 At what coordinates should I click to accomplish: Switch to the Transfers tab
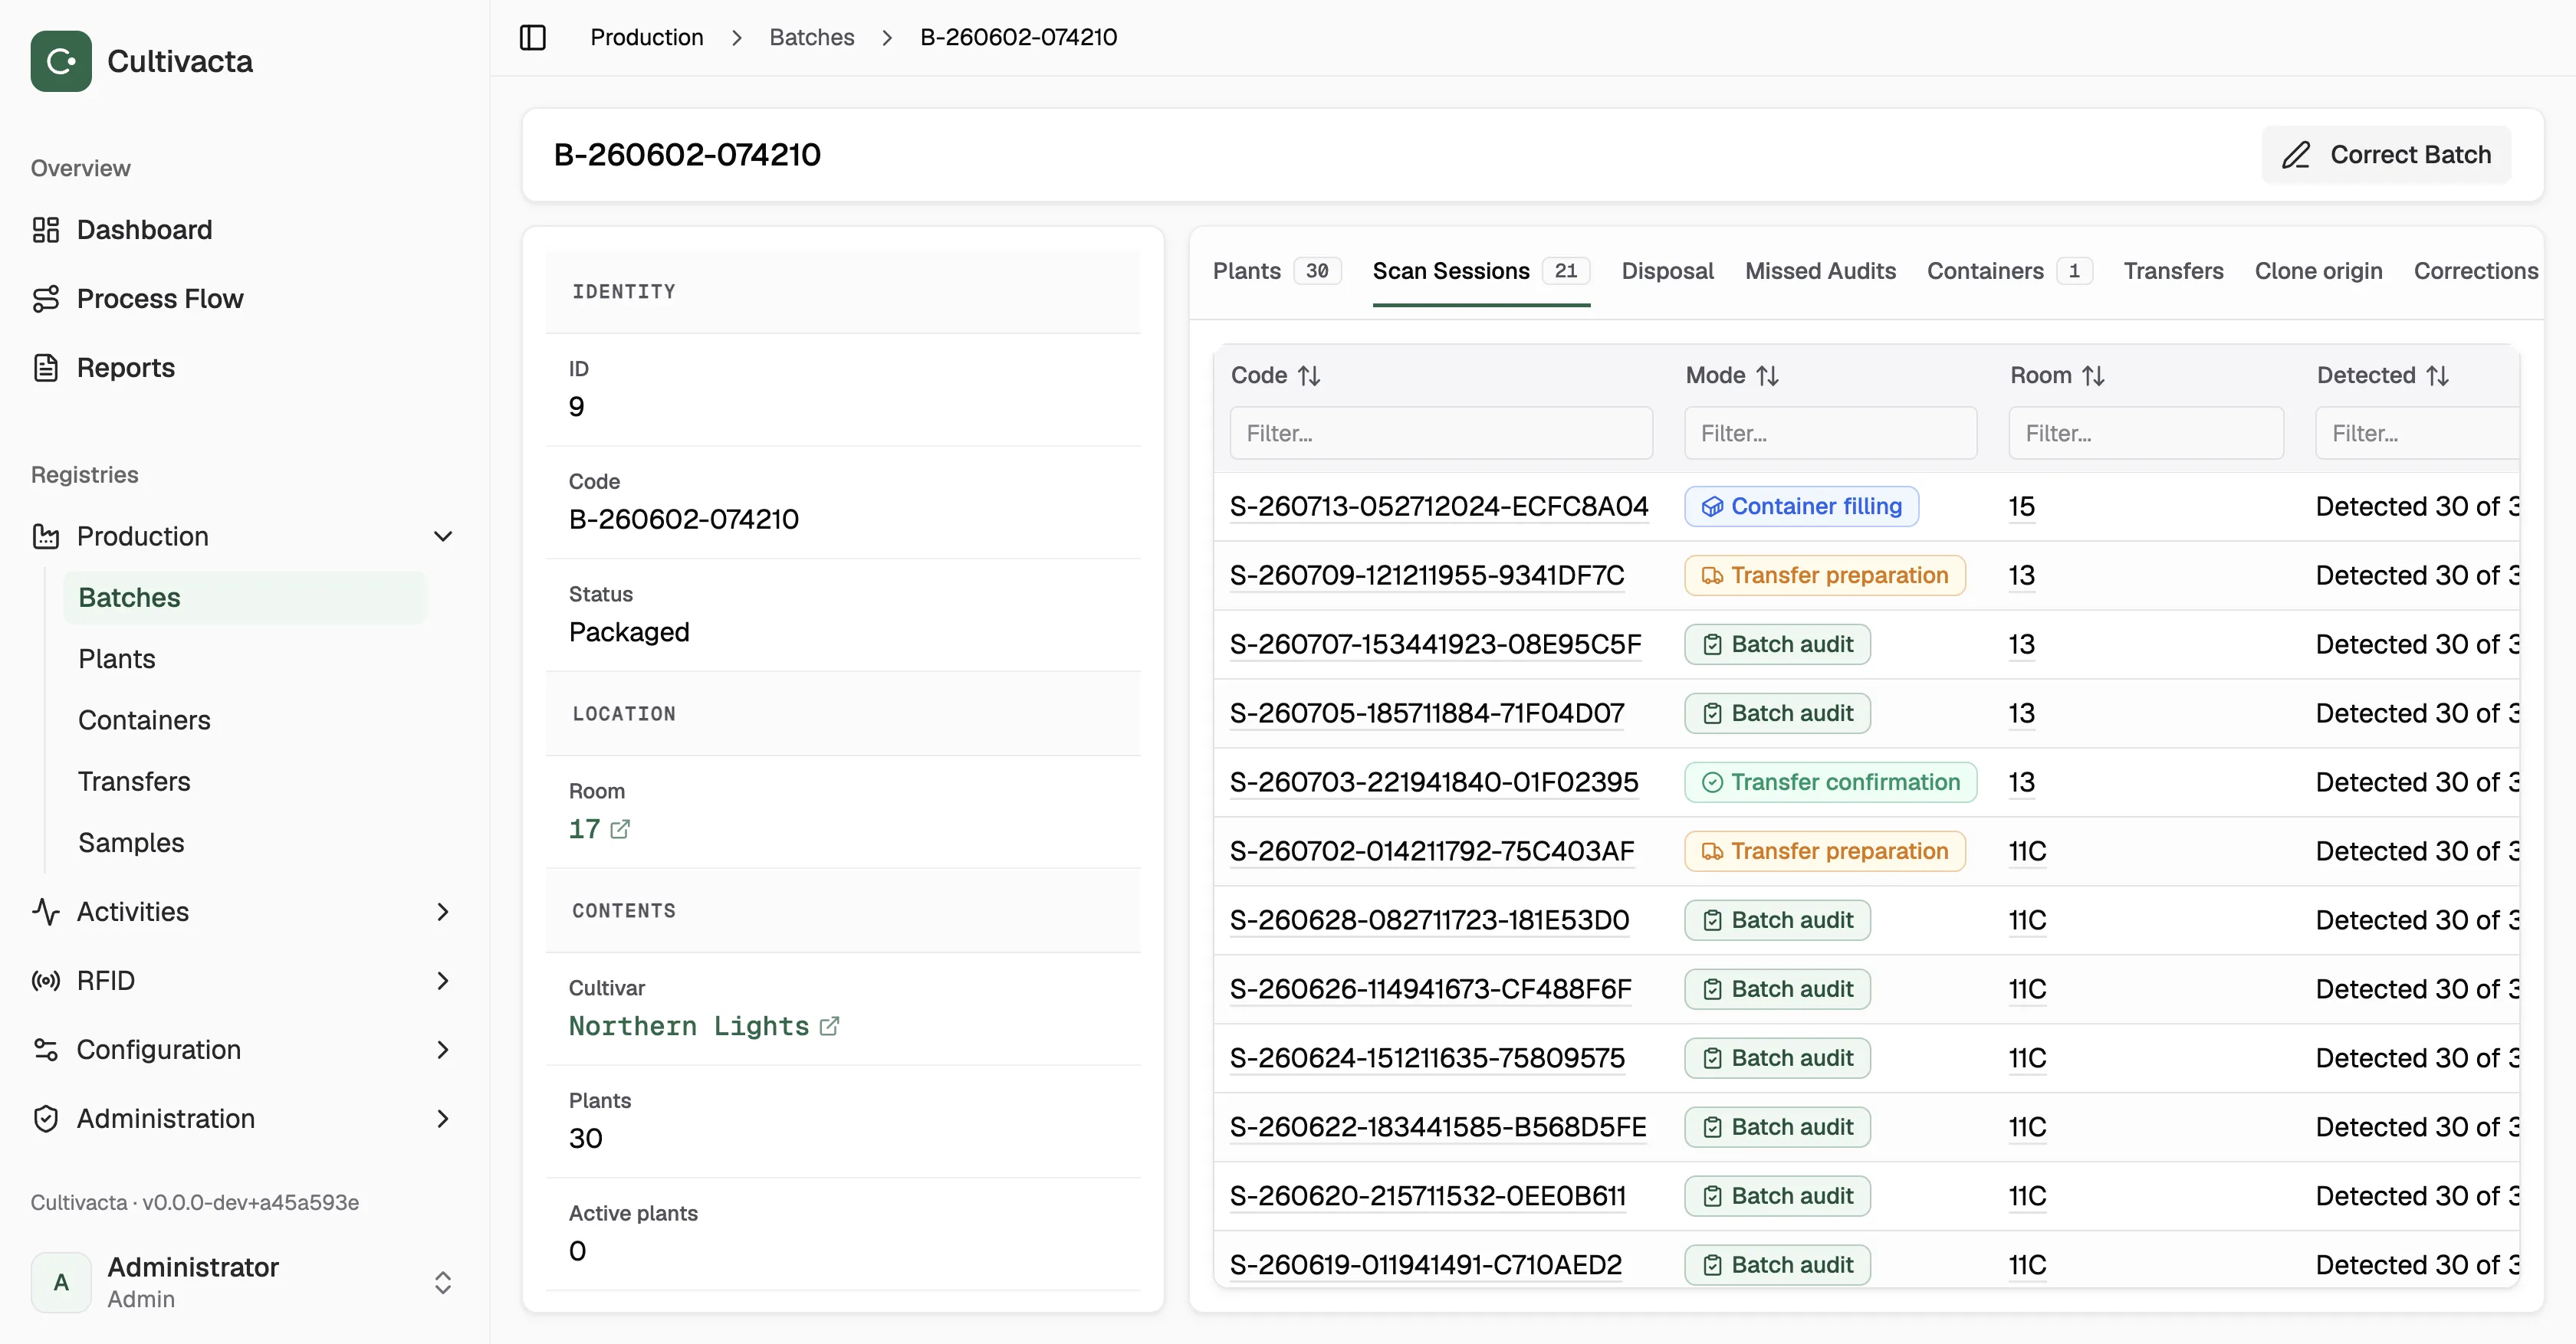coord(2173,270)
